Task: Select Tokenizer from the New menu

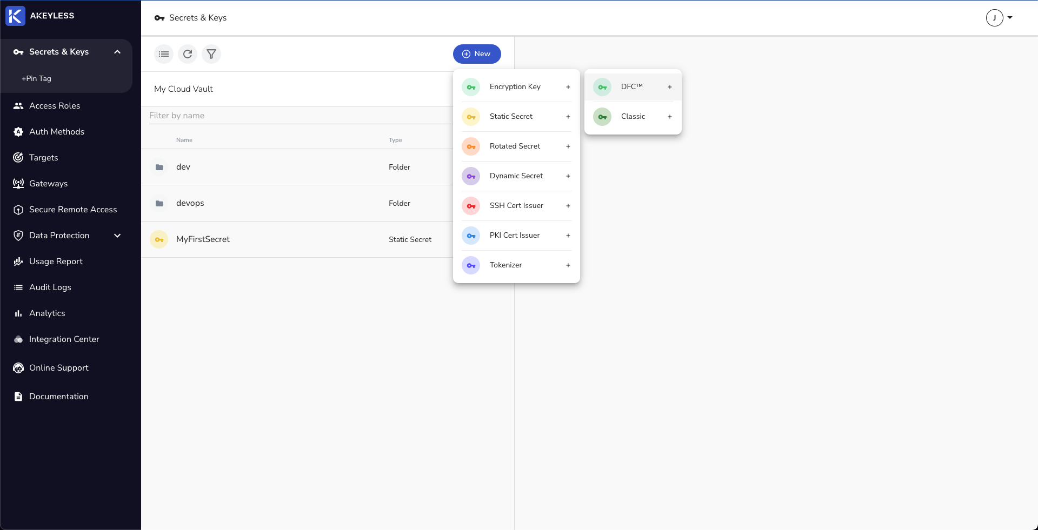Action: (516, 265)
